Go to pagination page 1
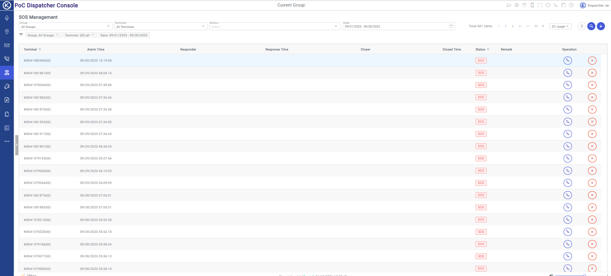This screenshot has height=276, width=611. coord(506,26)
